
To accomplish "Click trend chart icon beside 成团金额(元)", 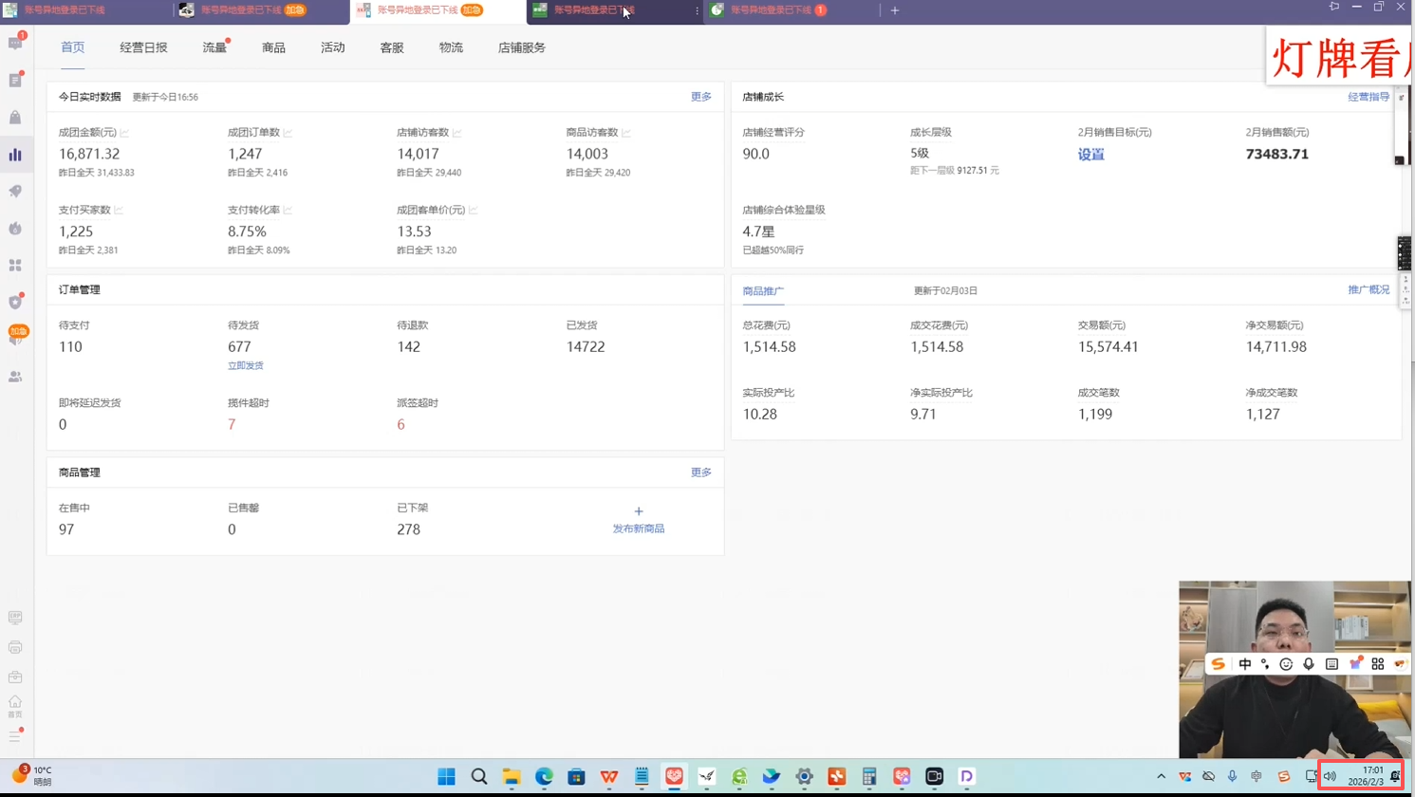I will point(124,133).
